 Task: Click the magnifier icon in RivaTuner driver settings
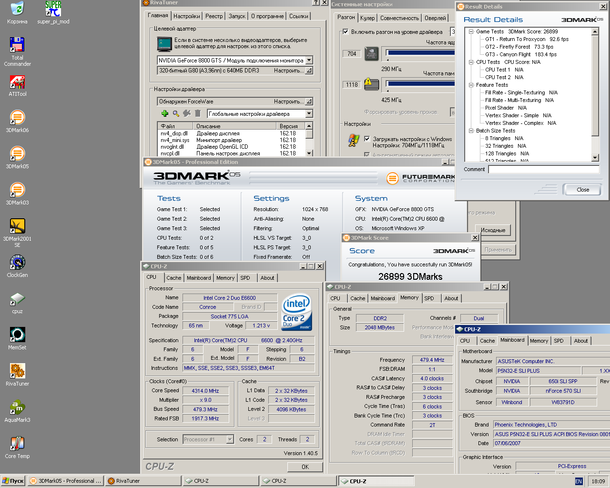[176, 113]
